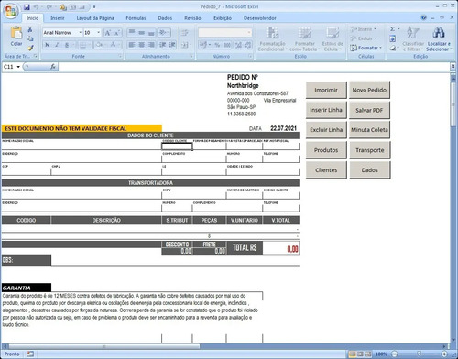Align text to the left
Image resolution: width=458 pixels, height=359 pixels.
click(132, 45)
